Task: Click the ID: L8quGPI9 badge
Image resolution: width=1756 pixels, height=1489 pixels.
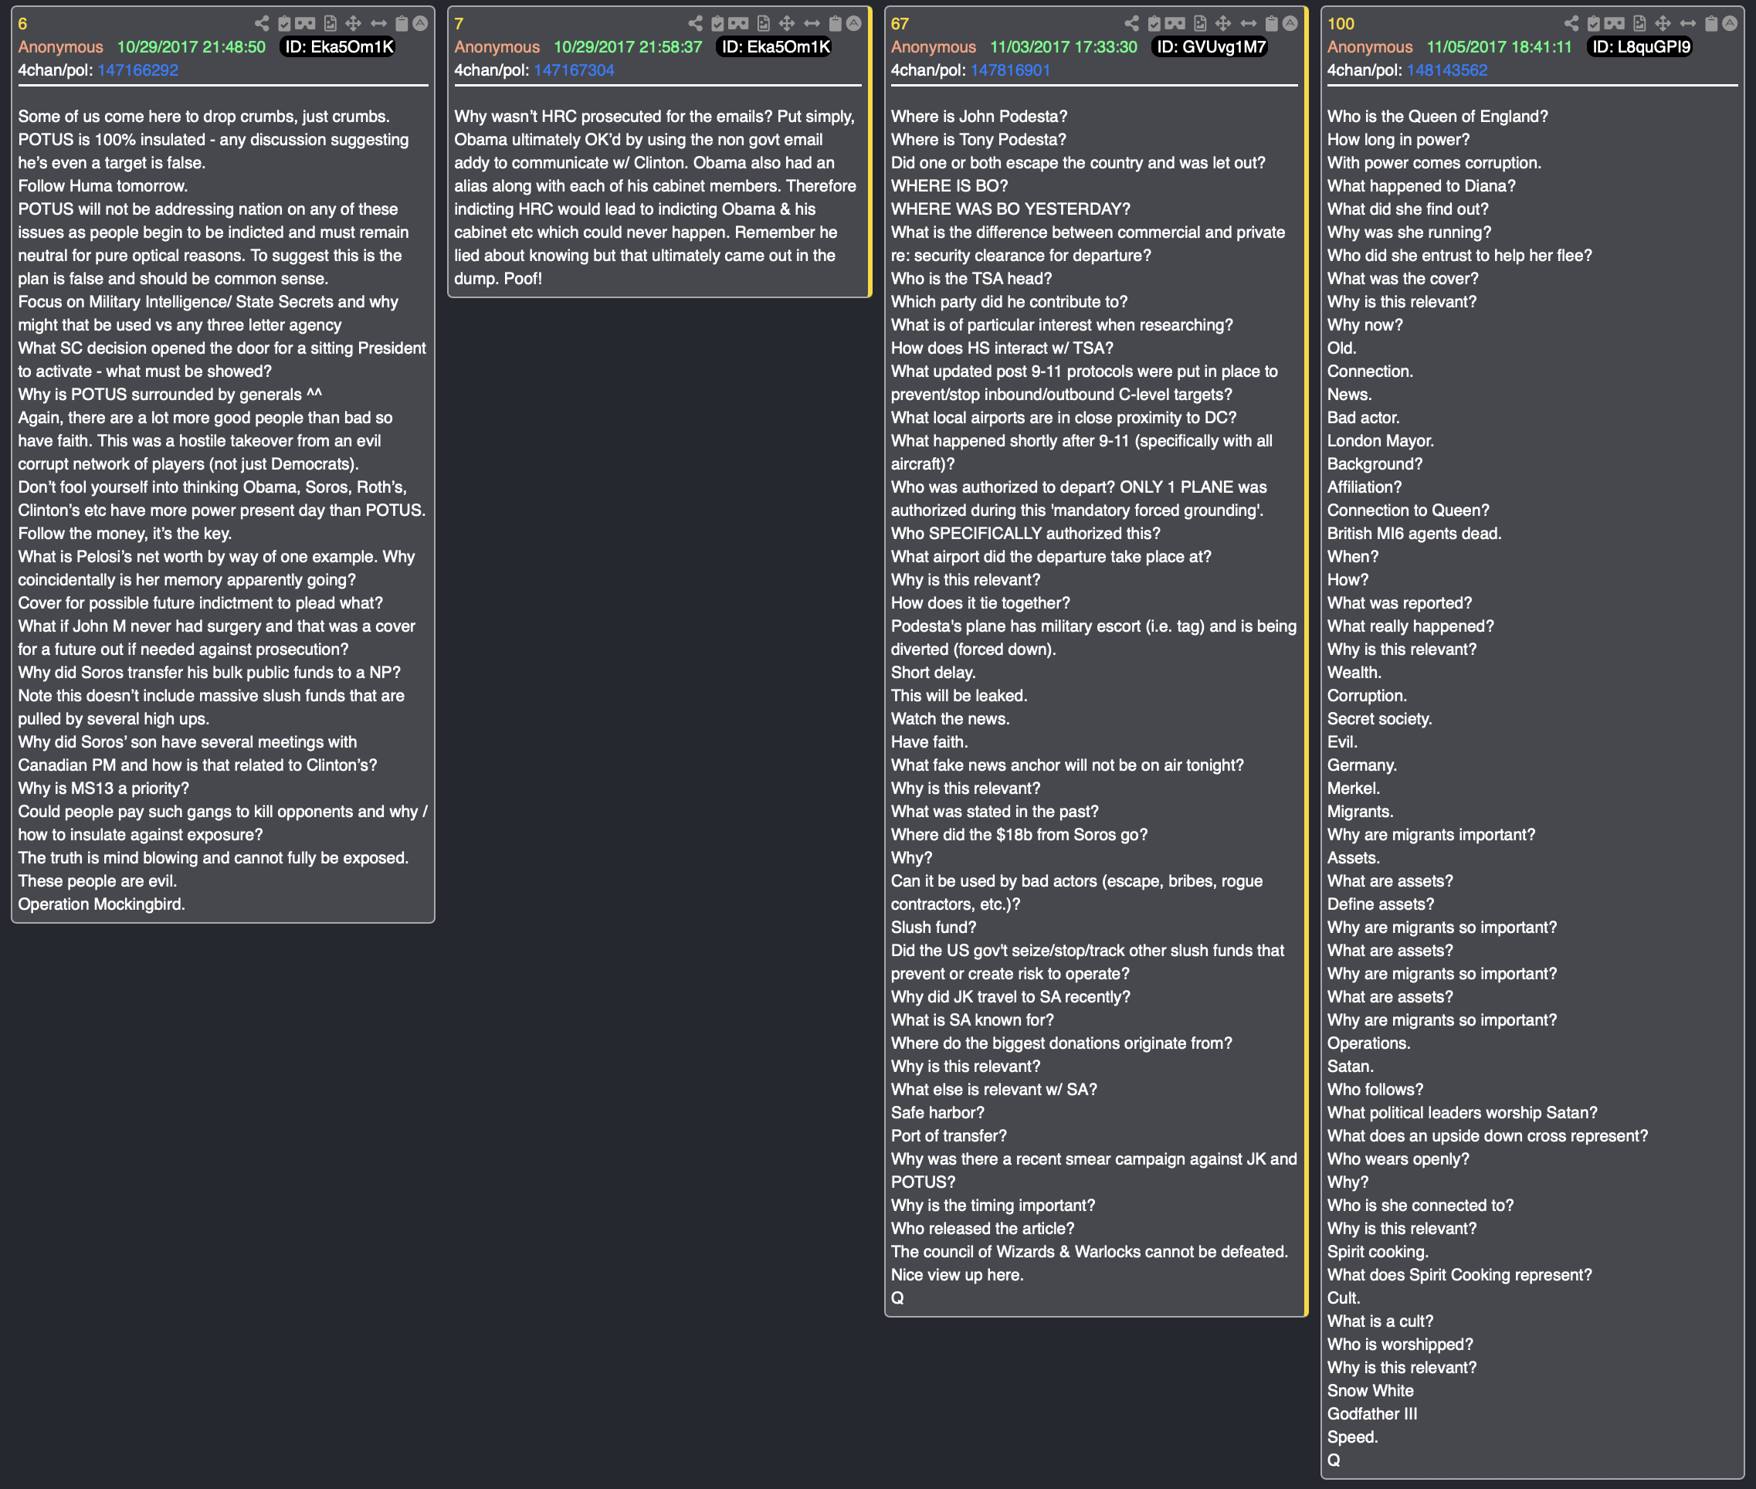Action: pos(1641,46)
